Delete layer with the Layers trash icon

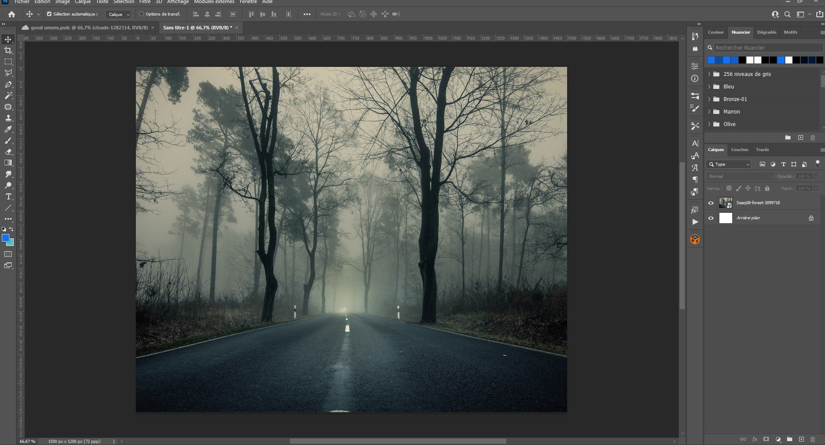coord(812,439)
